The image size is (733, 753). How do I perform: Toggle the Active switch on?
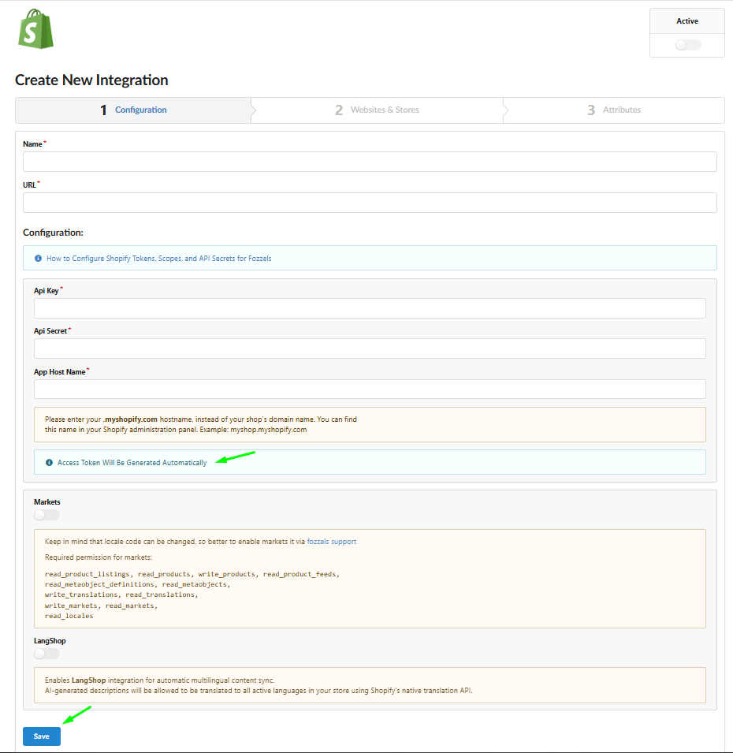[688, 45]
